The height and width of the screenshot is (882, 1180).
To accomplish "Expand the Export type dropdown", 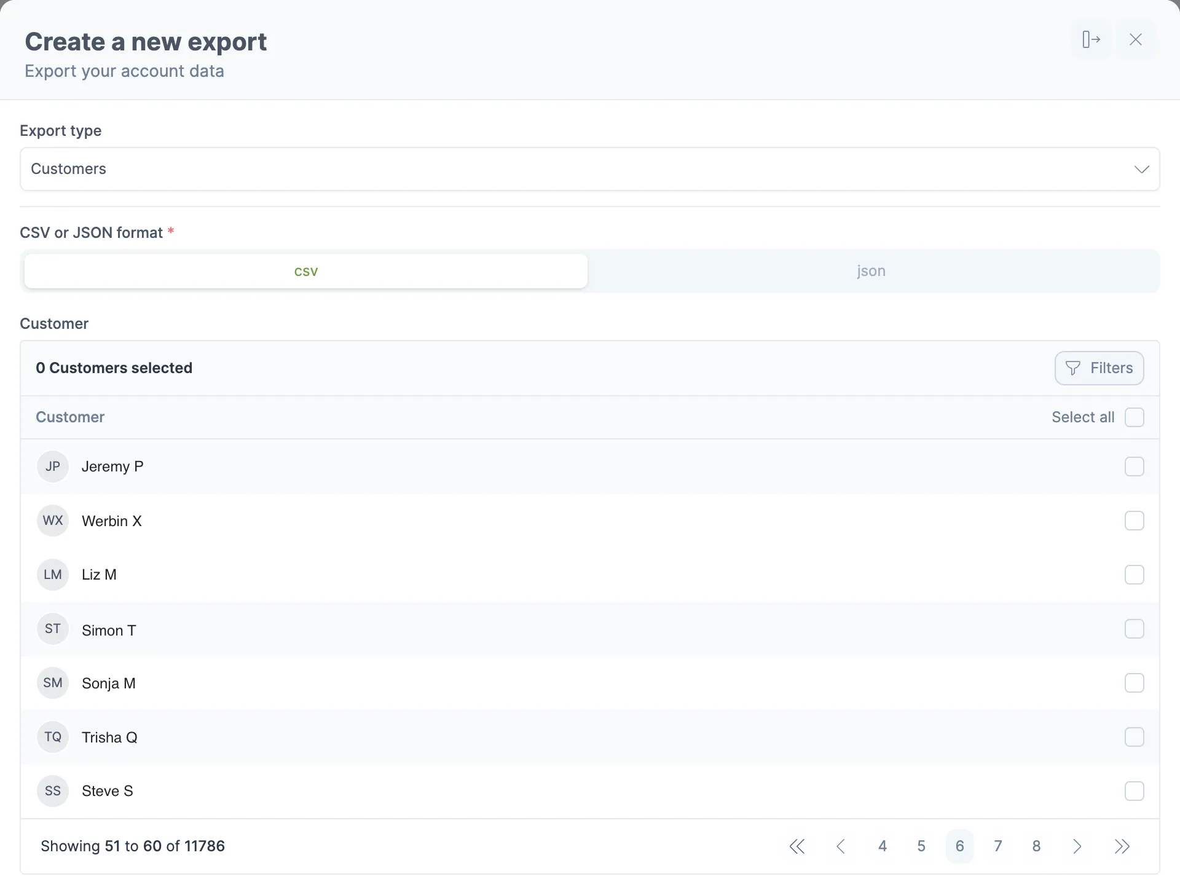I will point(589,168).
